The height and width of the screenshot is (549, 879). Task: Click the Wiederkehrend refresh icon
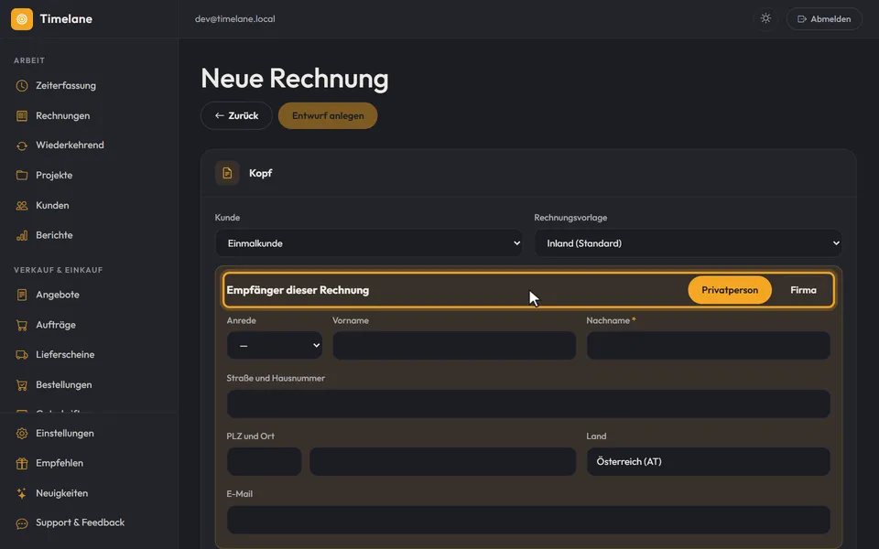[x=22, y=145]
